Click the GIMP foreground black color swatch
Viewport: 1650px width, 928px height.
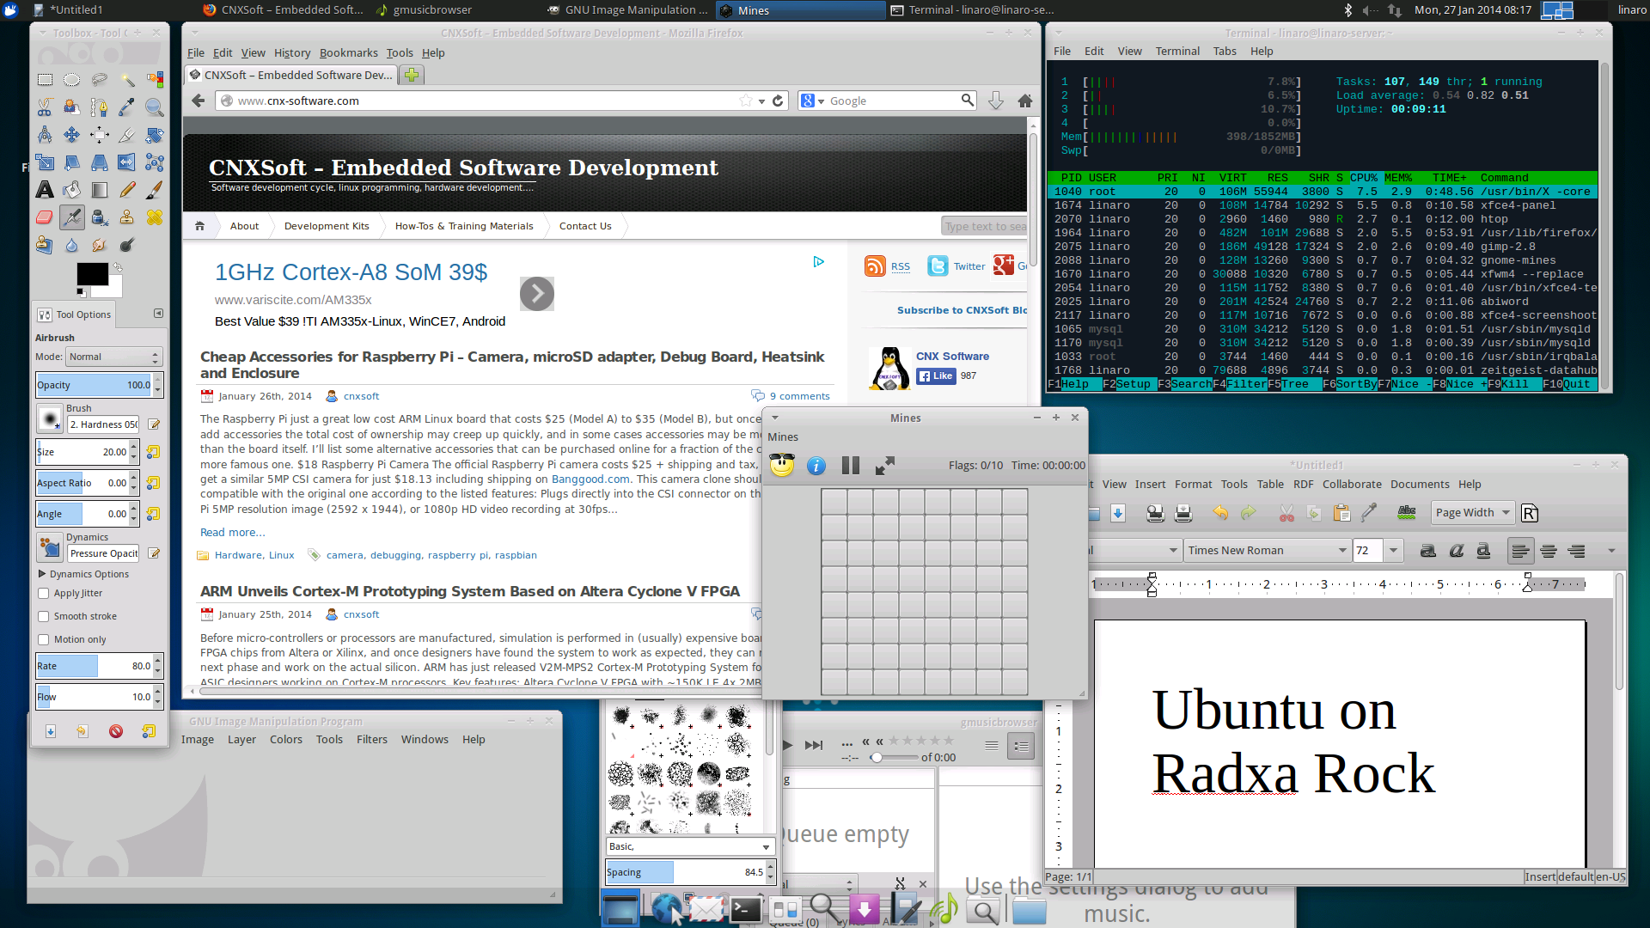tap(92, 273)
